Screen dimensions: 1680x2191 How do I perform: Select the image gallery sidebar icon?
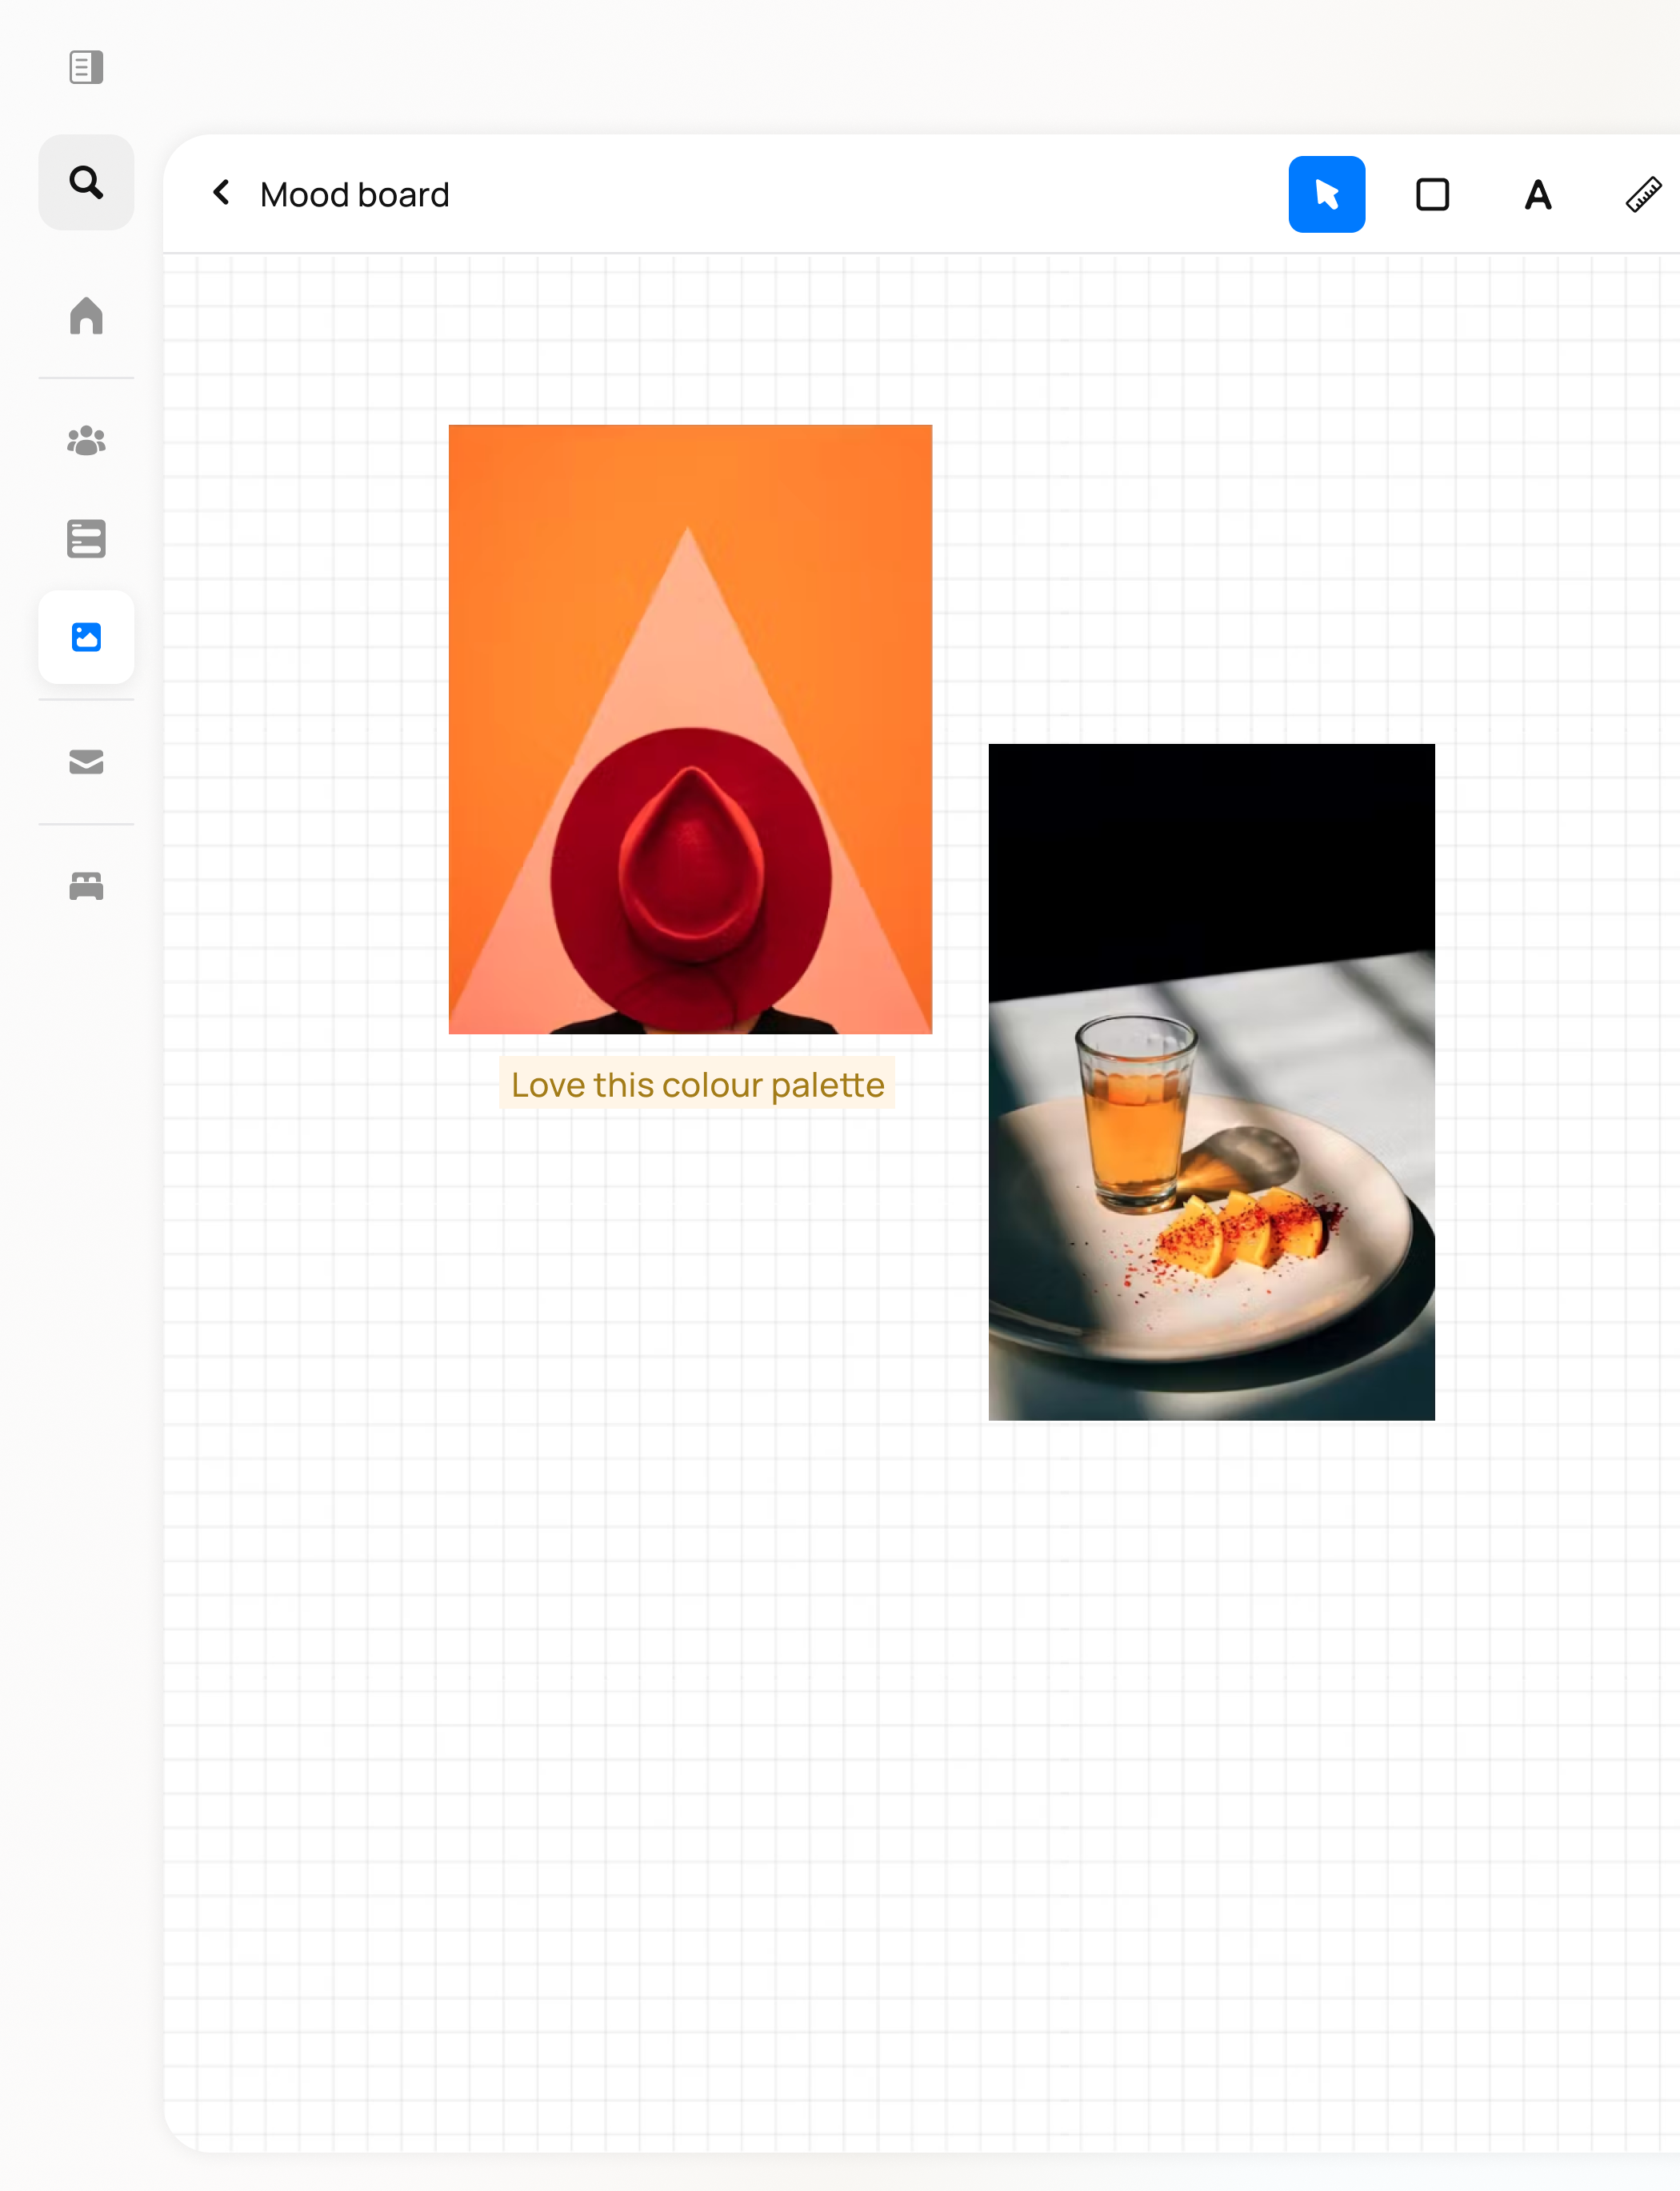[x=86, y=637]
